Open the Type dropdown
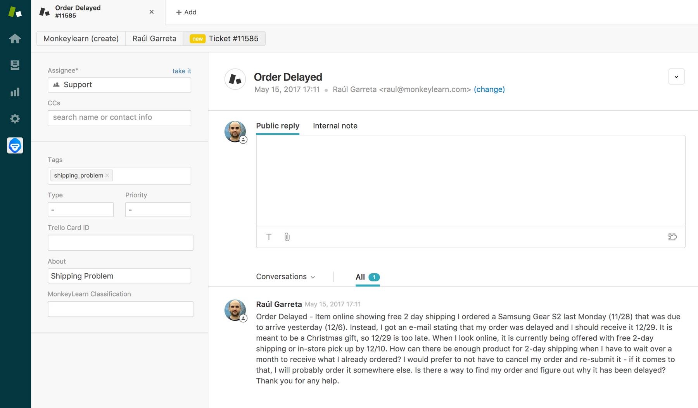 tap(81, 210)
